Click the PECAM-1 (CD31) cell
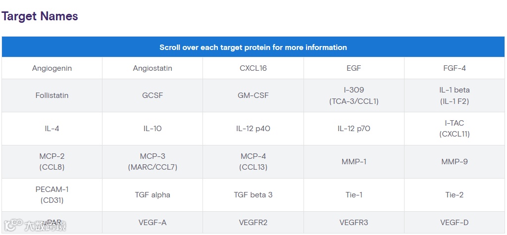The width and height of the screenshot is (507, 235). 52,195
